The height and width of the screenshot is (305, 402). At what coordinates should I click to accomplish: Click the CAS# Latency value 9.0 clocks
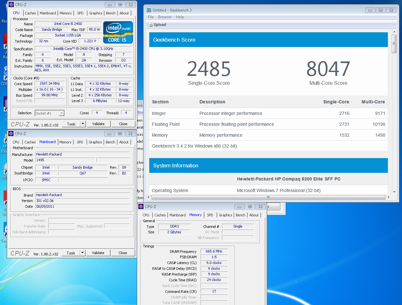(214, 263)
